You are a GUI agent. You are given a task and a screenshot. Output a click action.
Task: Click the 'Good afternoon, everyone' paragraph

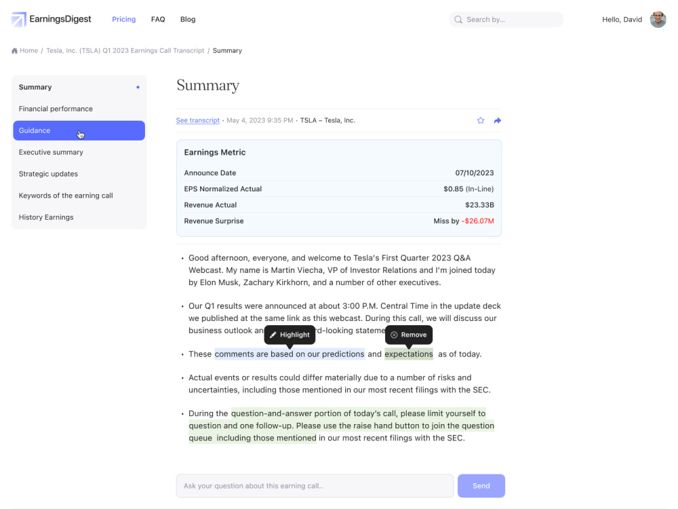pos(342,270)
